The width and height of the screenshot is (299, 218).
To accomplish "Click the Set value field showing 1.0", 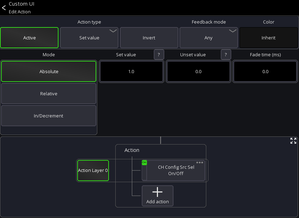I will [131, 71].
